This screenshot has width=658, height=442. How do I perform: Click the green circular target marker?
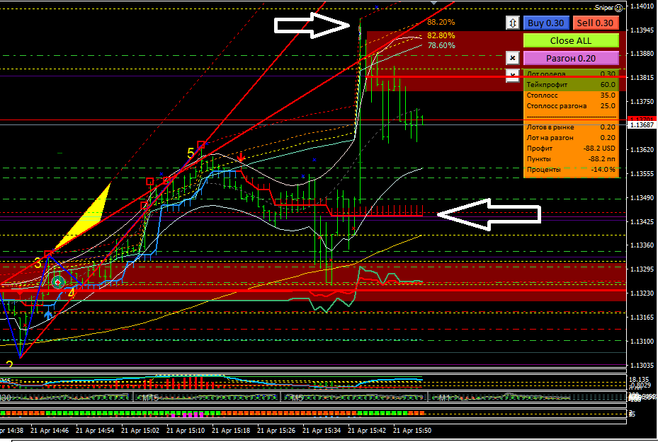[x=58, y=282]
